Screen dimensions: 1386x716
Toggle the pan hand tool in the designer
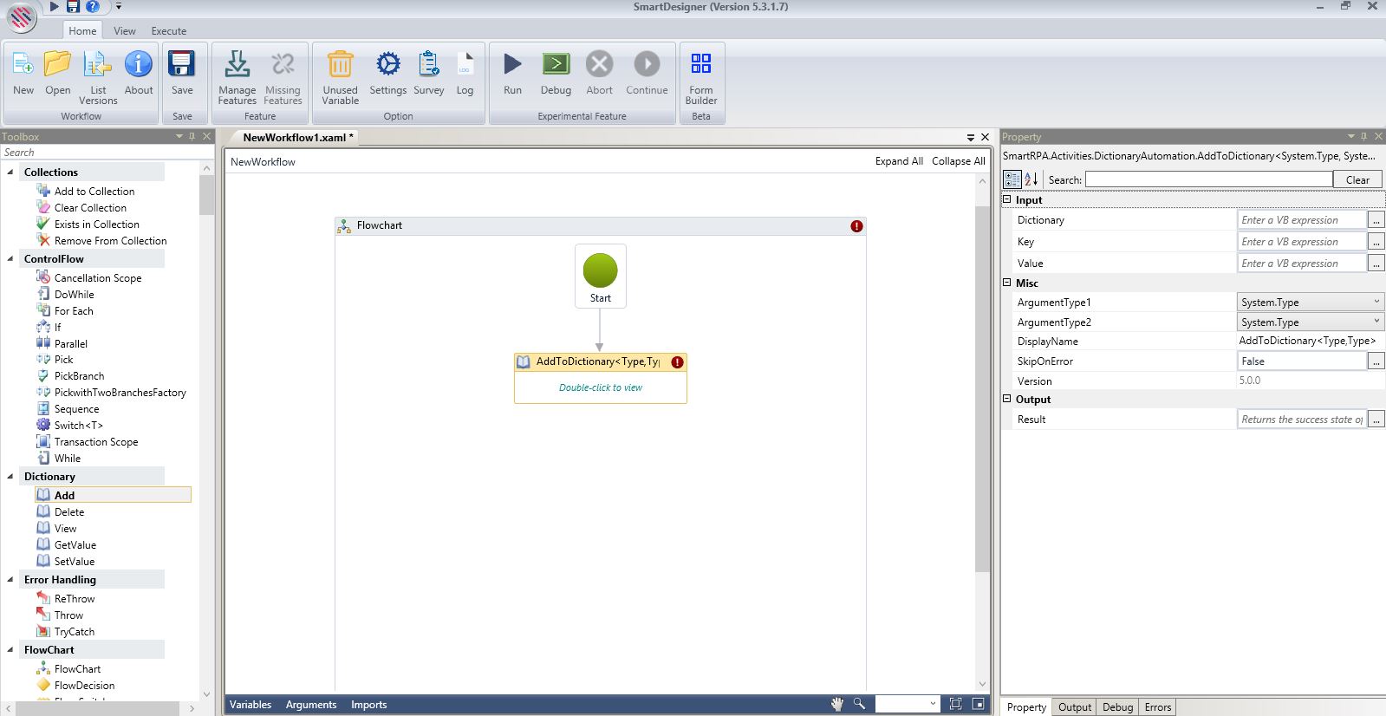pyautogui.click(x=836, y=704)
